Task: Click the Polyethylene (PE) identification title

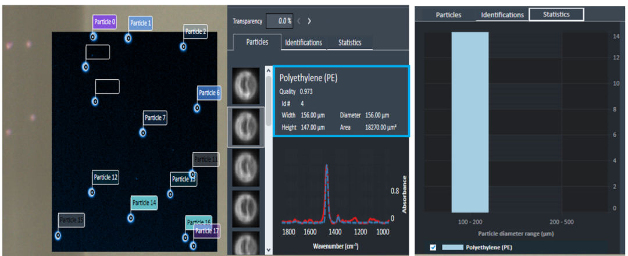Action: 308,78
